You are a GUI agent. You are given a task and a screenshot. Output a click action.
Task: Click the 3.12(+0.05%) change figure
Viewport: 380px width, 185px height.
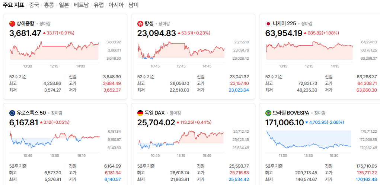click(x=57, y=122)
